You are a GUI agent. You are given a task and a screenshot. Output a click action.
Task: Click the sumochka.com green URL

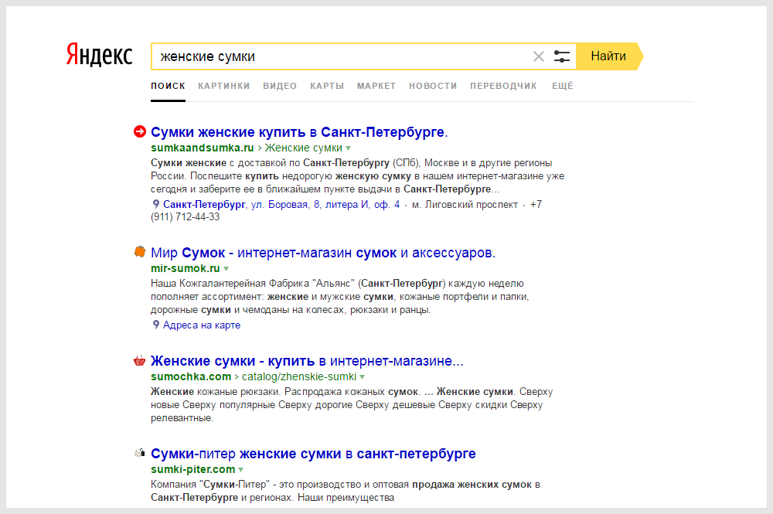pyautogui.click(x=191, y=376)
